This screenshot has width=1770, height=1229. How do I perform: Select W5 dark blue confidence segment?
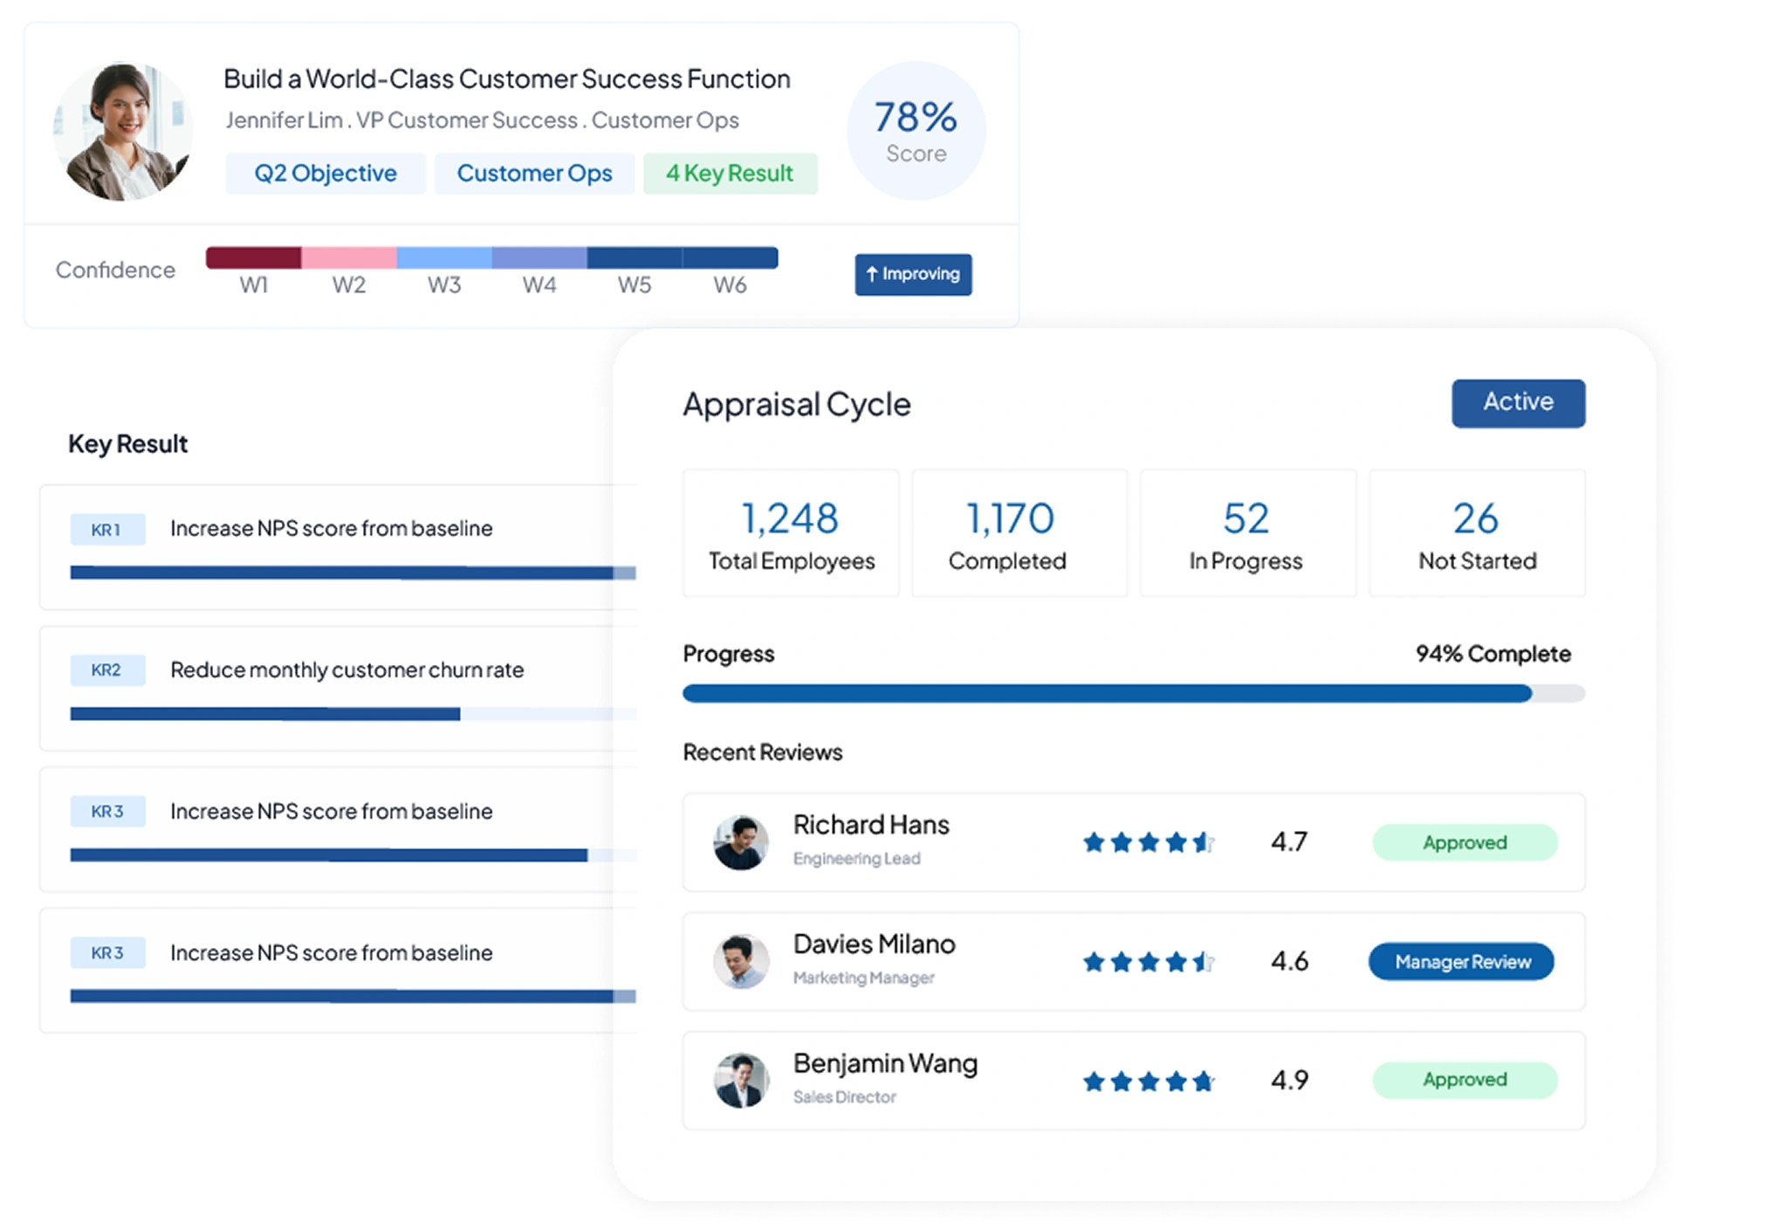pos(635,257)
